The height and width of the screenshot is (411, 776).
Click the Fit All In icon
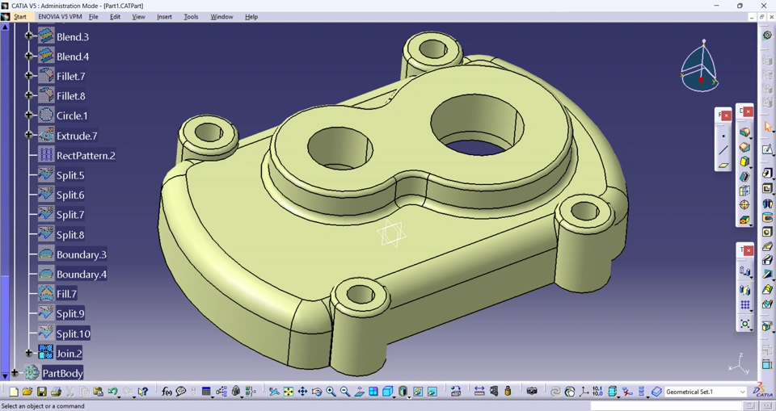288,392
